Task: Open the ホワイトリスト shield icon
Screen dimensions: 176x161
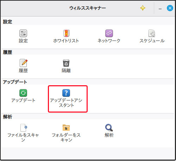Action: pos(66,33)
